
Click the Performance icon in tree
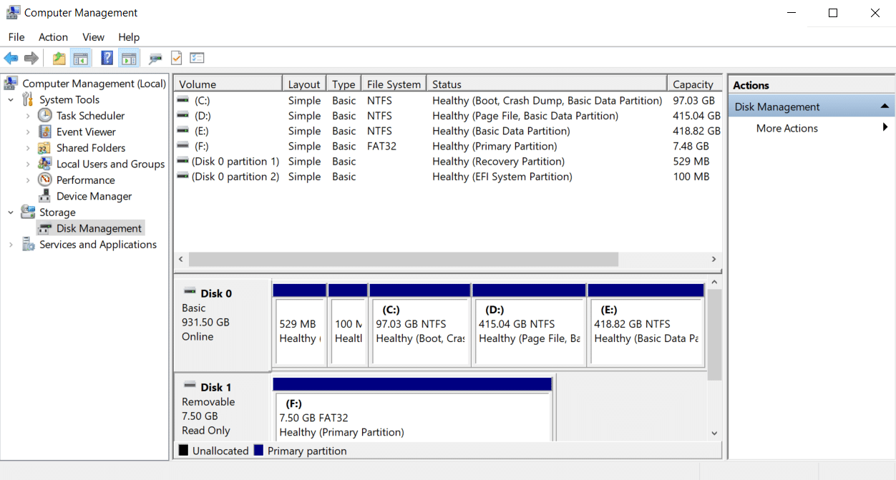click(x=45, y=180)
